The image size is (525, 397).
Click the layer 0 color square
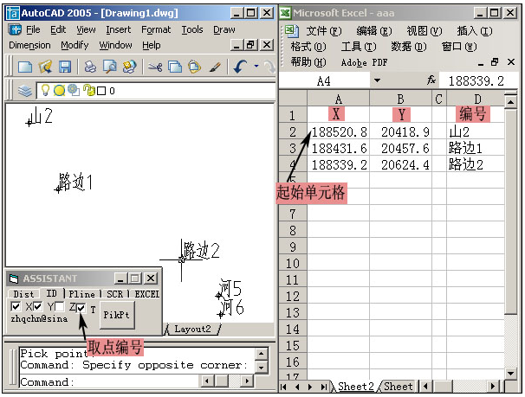(x=101, y=91)
